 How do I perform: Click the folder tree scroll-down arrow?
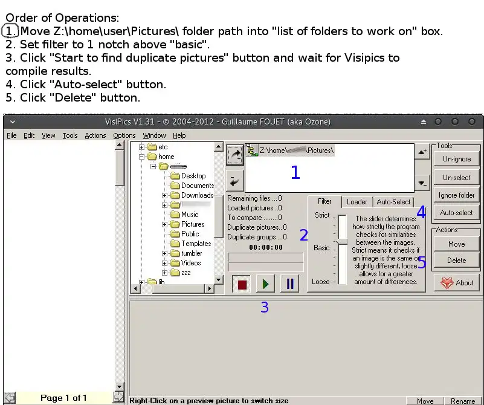[219, 280]
